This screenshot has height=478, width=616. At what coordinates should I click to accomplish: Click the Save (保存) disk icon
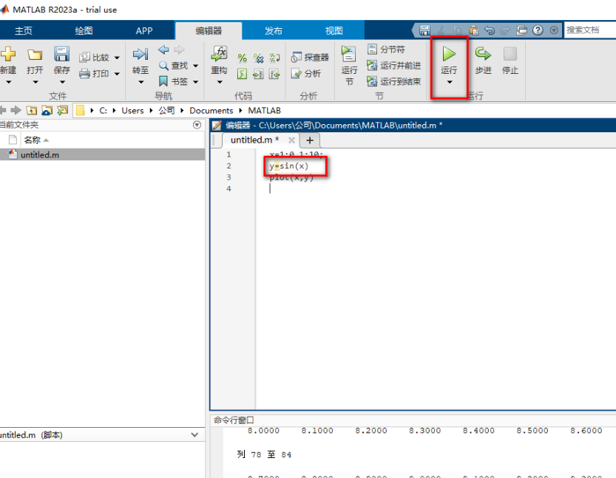[61, 54]
